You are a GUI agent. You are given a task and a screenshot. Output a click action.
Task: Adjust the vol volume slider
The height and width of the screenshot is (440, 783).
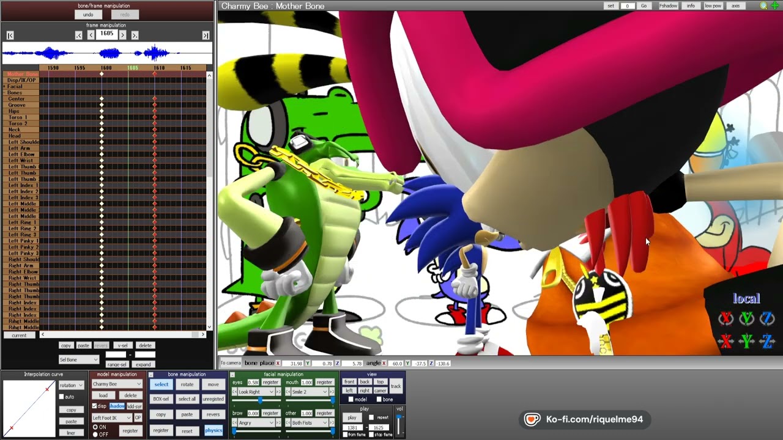click(x=399, y=425)
